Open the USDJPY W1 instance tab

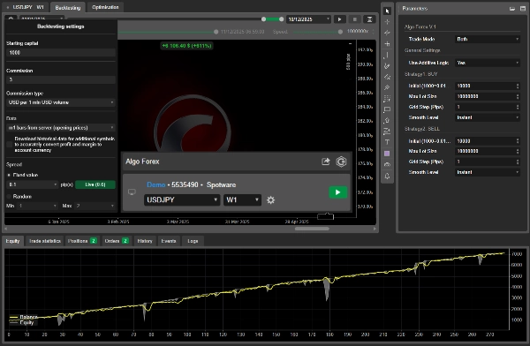pos(26,7)
